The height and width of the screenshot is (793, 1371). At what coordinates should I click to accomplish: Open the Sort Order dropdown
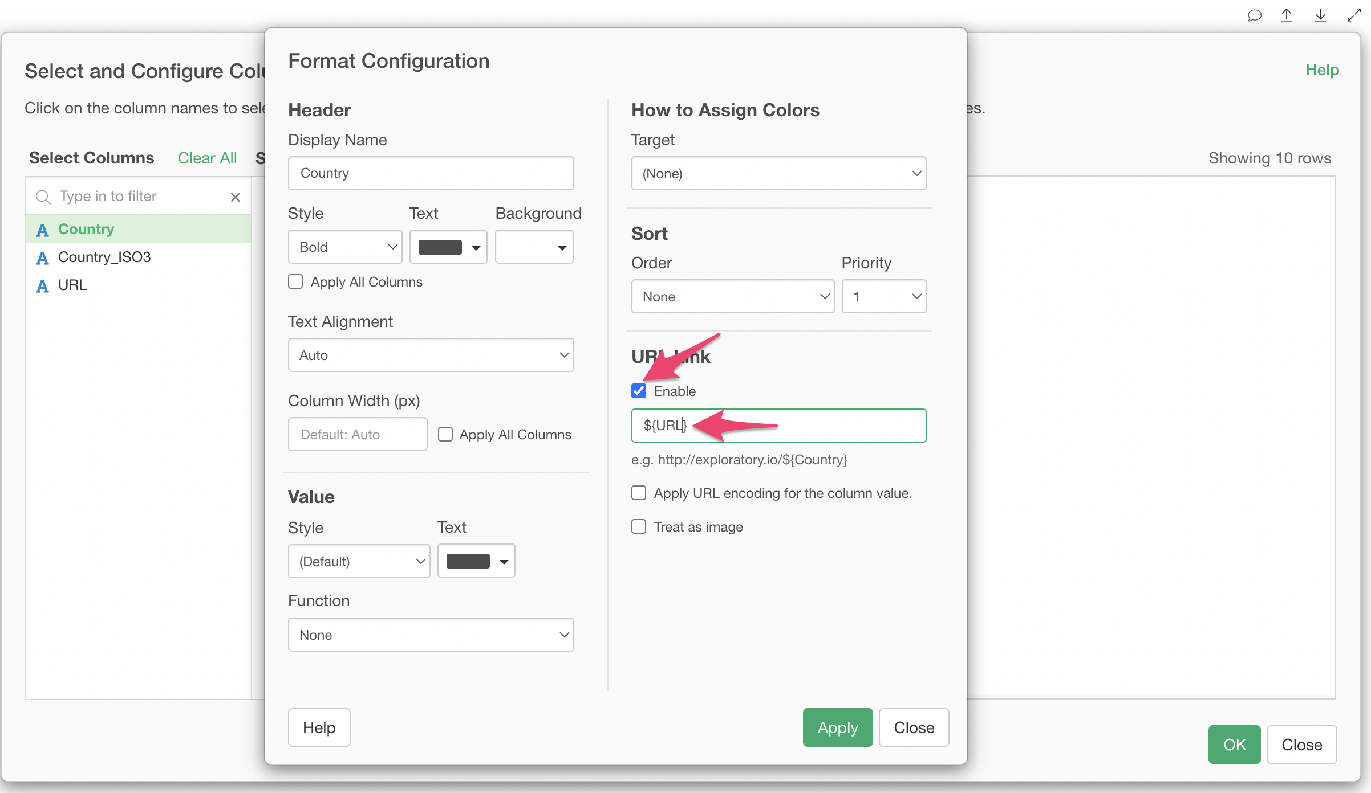coord(732,296)
